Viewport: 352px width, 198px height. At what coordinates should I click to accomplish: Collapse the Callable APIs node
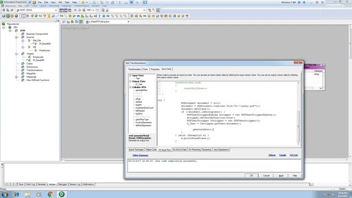(x=130, y=87)
